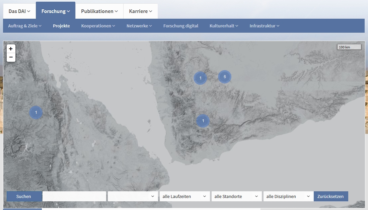Image resolution: width=368 pixels, height=210 pixels.
Task: Select the marker labeled 1 beside the 6 cluster
Action: click(x=200, y=78)
